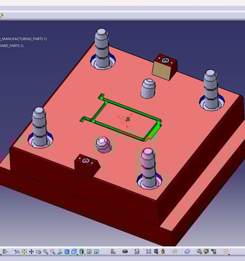
Task: Click the Fit All In icon
Action: 24,252
